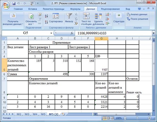Switch to sheet tab №4

pos(35,114)
